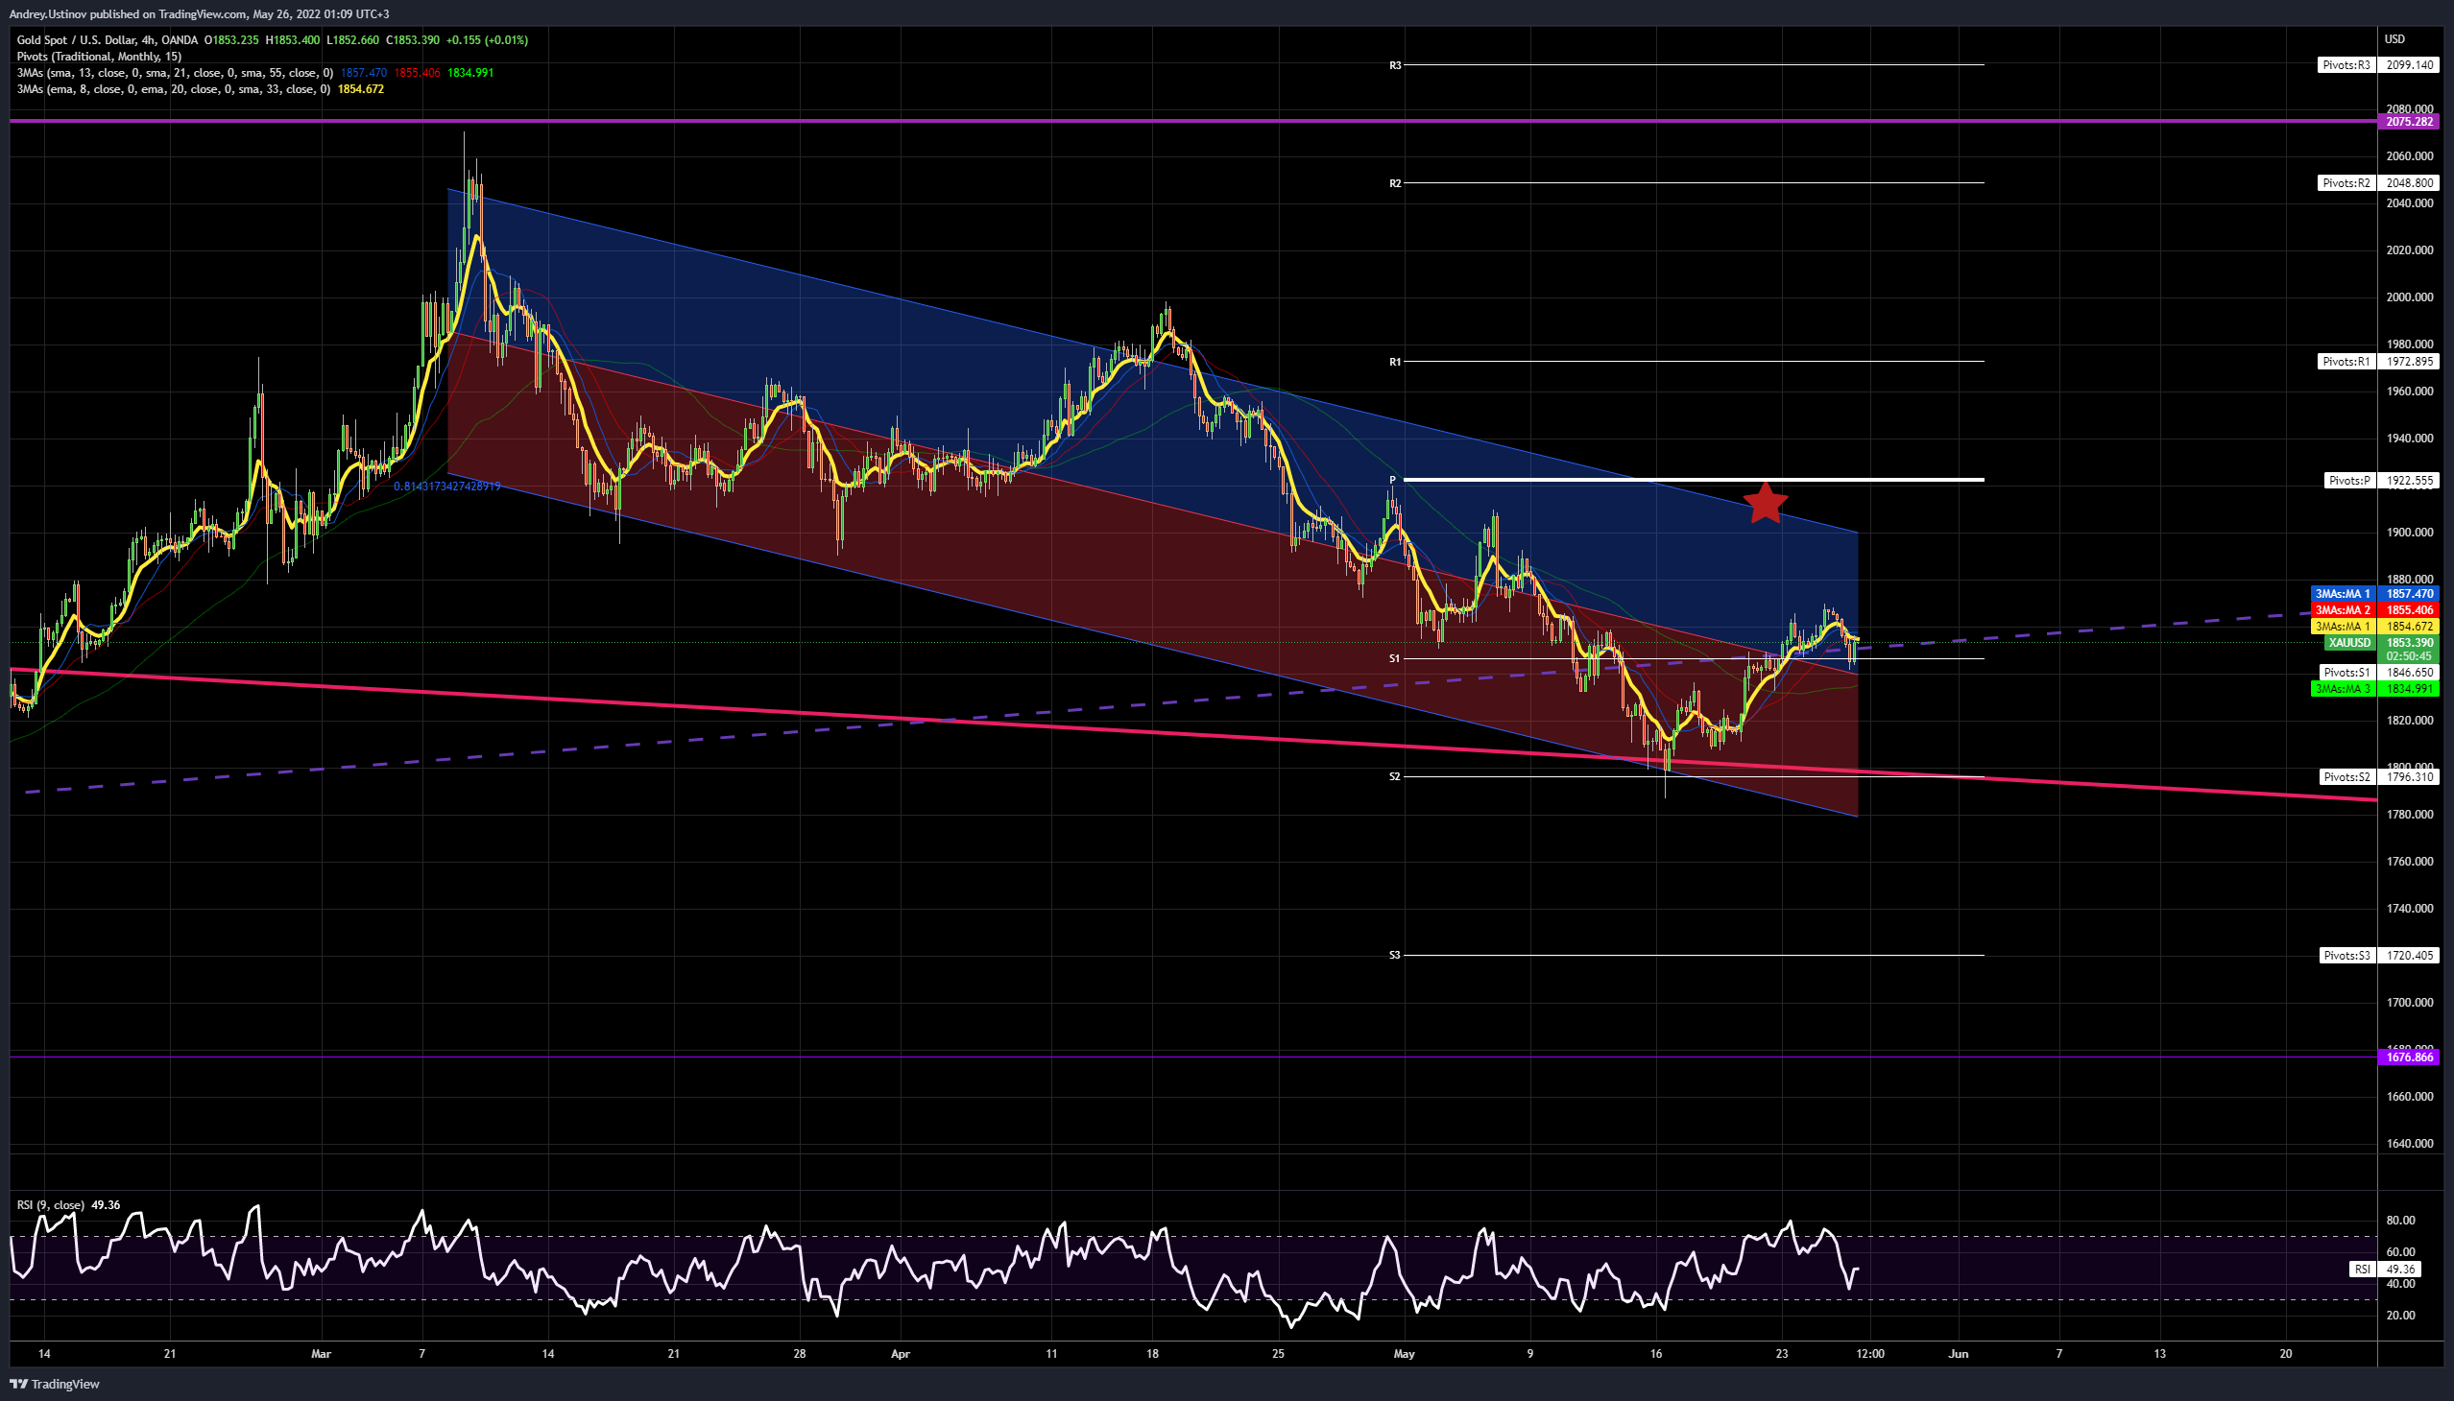This screenshot has height=1401, width=2454.
Task: Click the Pivots:R1 1972.895 price label
Action: [x=2377, y=362]
